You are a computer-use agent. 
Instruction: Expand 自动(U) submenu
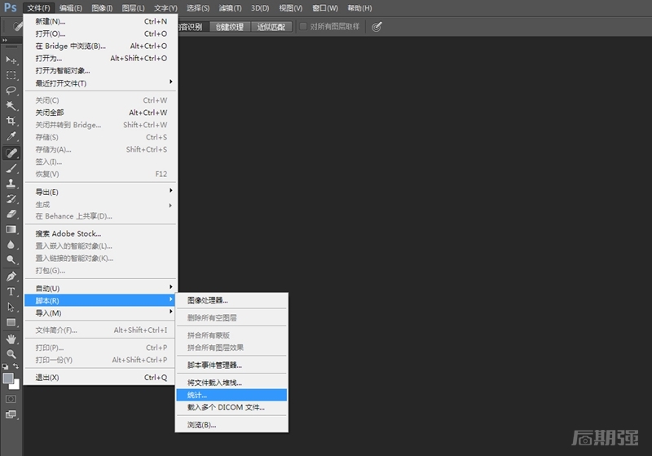click(100, 288)
